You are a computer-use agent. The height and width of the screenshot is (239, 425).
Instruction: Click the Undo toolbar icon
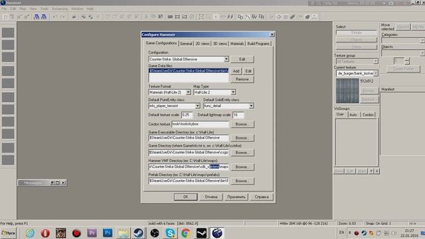point(55,17)
